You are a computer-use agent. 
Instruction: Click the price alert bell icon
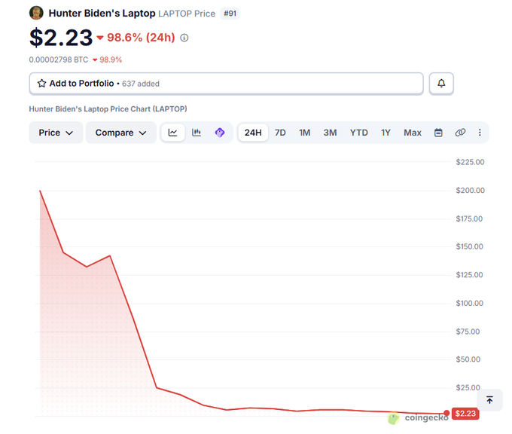(x=441, y=84)
